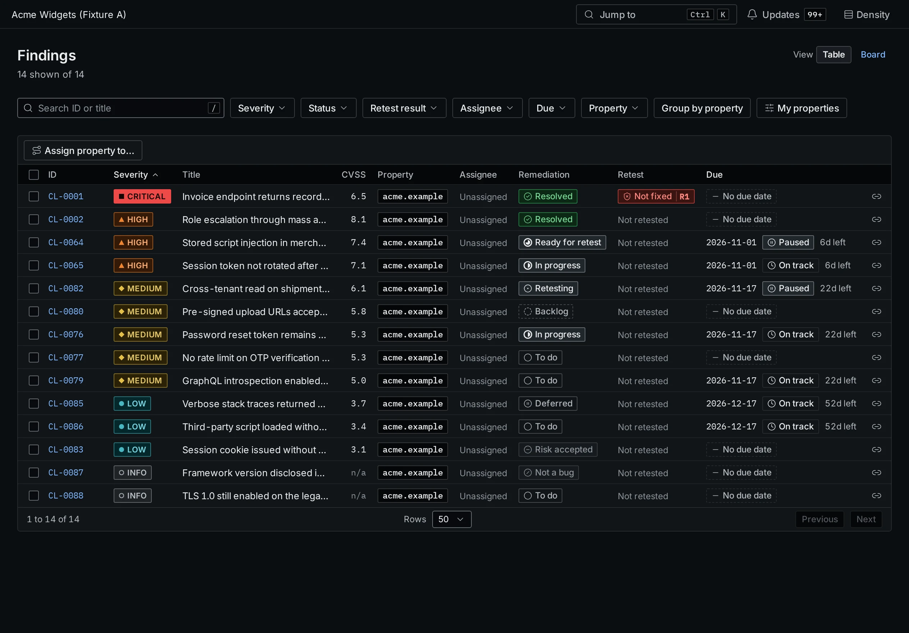
Task: Copy link icon for row CL-0087
Action: 876,473
